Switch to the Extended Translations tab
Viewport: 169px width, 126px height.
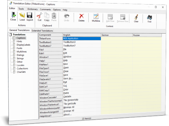(x=42, y=31)
